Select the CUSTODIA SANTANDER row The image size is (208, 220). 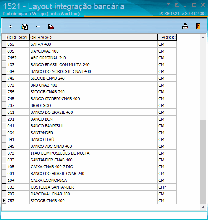tap(89, 187)
